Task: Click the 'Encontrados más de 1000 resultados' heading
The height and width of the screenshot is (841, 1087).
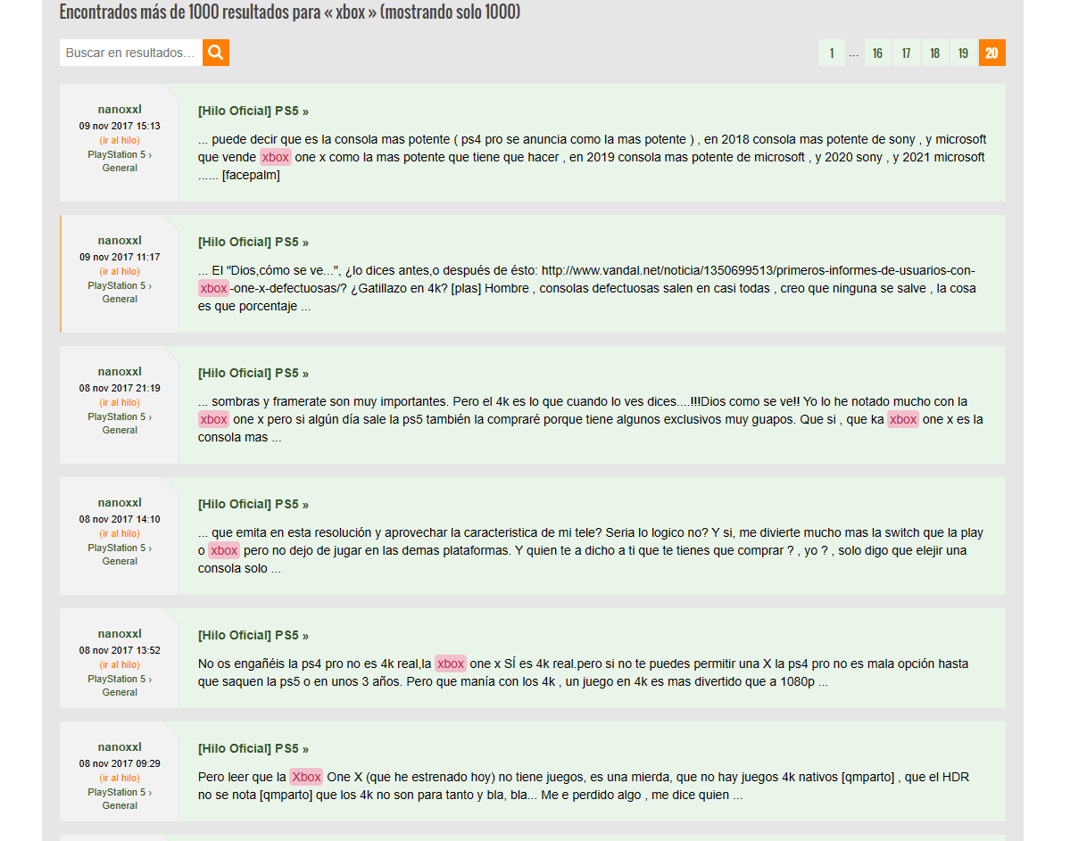Action: 290,12
